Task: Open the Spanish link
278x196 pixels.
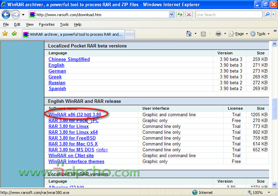Action: [x=57, y=88]
